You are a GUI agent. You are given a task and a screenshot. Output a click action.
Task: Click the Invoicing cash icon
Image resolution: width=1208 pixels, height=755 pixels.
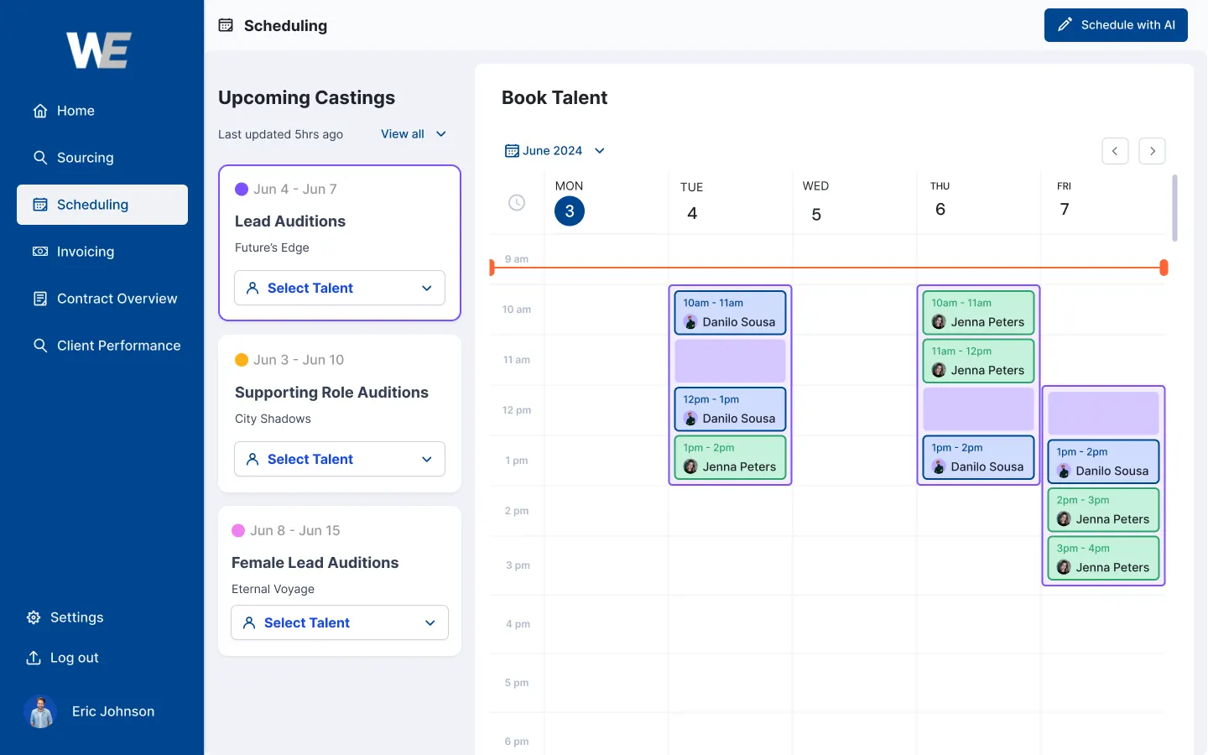point(40,252)
